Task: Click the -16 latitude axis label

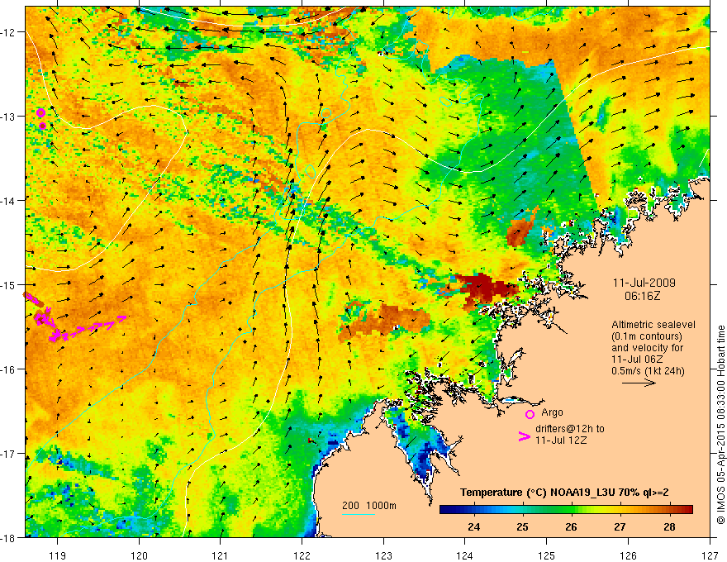Action: coord(8,369)
